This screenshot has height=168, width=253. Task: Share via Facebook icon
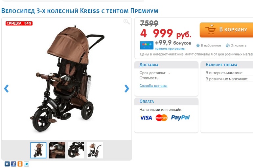point(13,164)
